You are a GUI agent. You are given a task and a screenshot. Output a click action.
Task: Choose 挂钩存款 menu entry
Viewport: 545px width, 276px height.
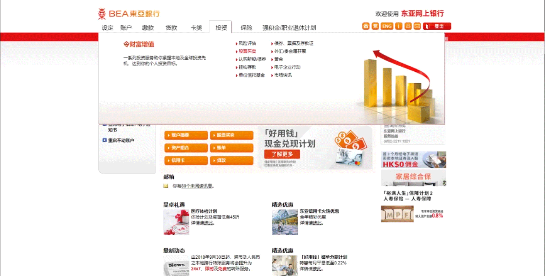coord(247,67)
